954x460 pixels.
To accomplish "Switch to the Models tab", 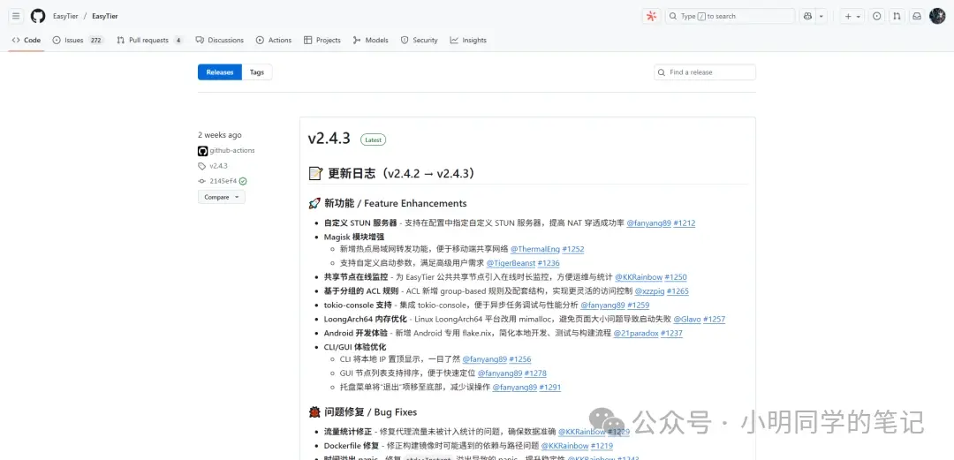I will [x=370, y=40].
